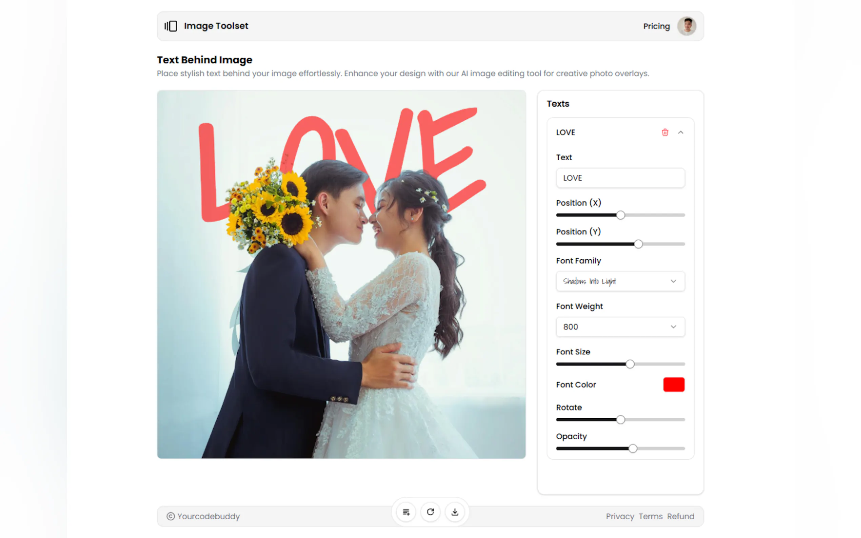Toggle the sidebar panel icon

tap(171, 26)
